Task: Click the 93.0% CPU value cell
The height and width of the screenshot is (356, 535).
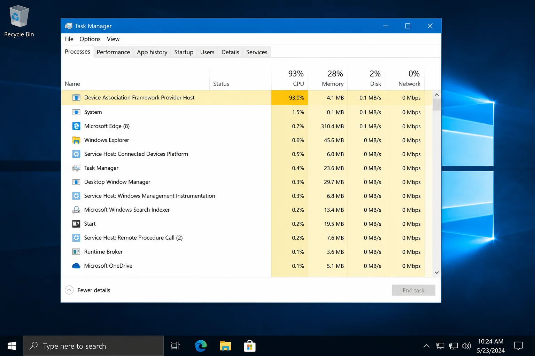Action: 289,98
